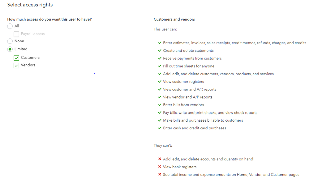Uncheck the Customers checkbox
309x182 pixels.
click(16, 58)
